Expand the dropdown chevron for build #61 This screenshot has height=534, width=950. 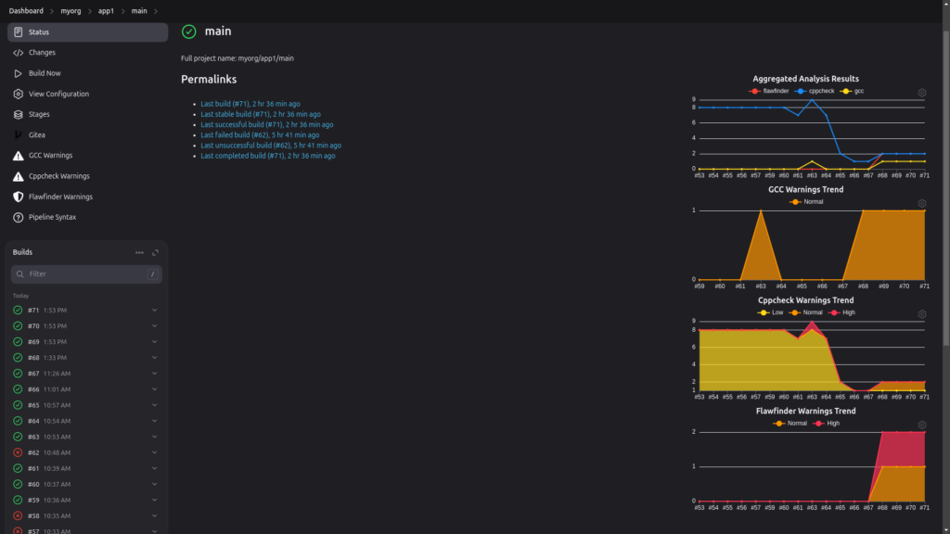tap(155, 468)
